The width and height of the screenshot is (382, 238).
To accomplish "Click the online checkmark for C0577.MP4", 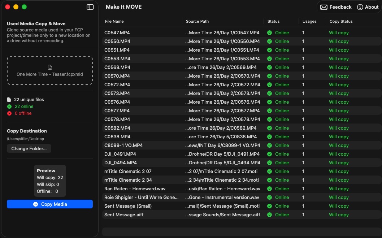I will click(269, 111).
